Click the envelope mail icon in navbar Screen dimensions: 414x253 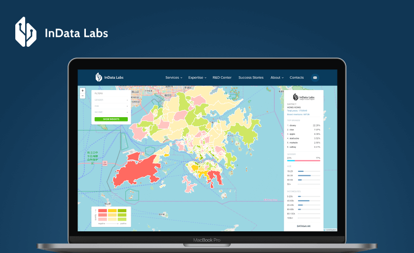point(314,77)
